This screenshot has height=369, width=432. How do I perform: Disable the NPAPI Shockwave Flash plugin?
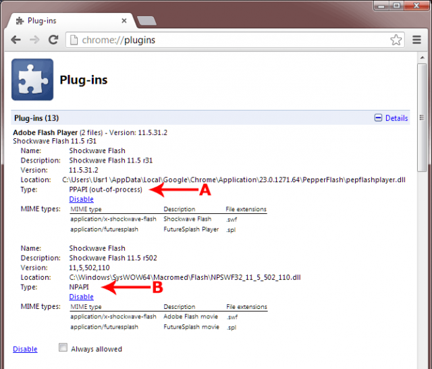tap(81, 296)
